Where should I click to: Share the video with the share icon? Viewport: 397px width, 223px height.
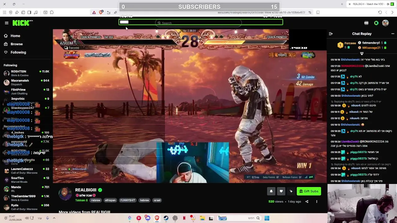pyautogui.click(x=307, y=202)
